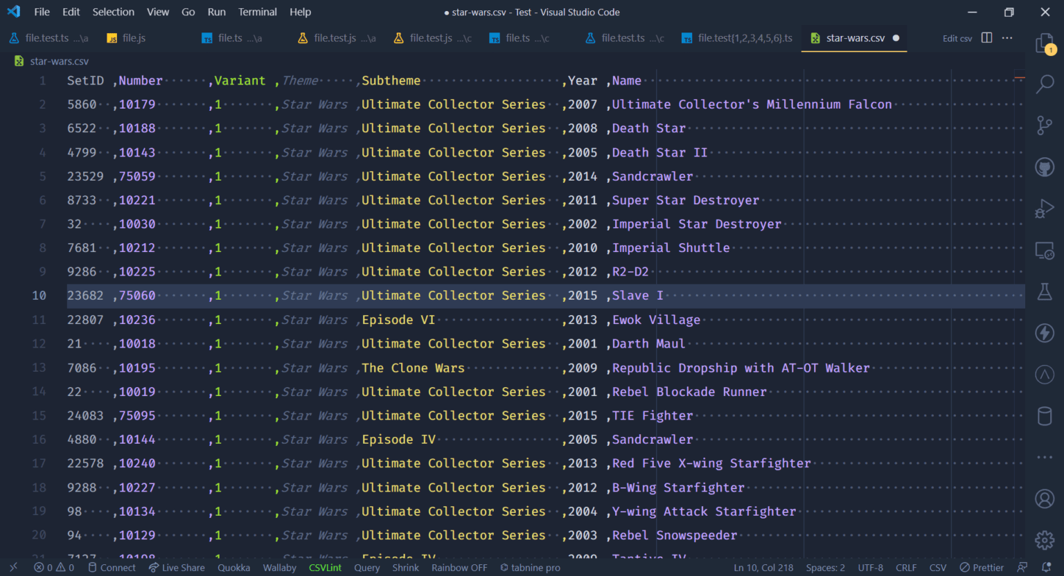
Task: Open the Source Control view
Action: click(x=1045, y=125)
